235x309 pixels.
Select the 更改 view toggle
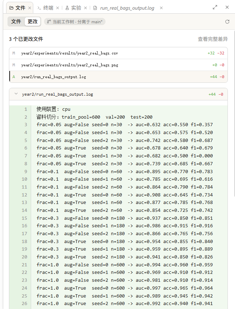[x=33, y=22]
